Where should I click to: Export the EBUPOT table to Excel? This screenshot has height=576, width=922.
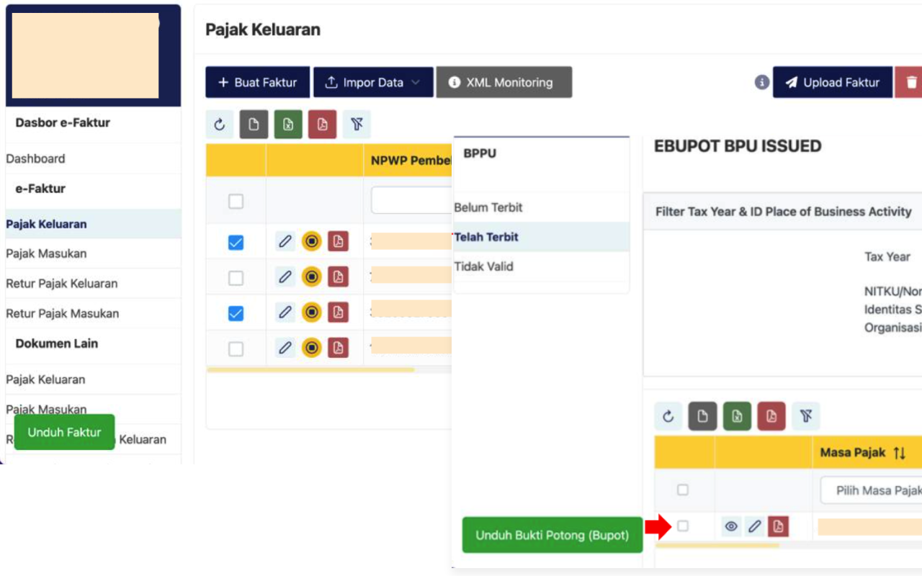tap(737, 416)
